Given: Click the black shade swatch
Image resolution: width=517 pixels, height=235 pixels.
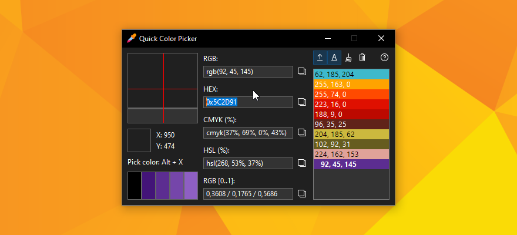Looking at the screenshot, I should (135, 186).
